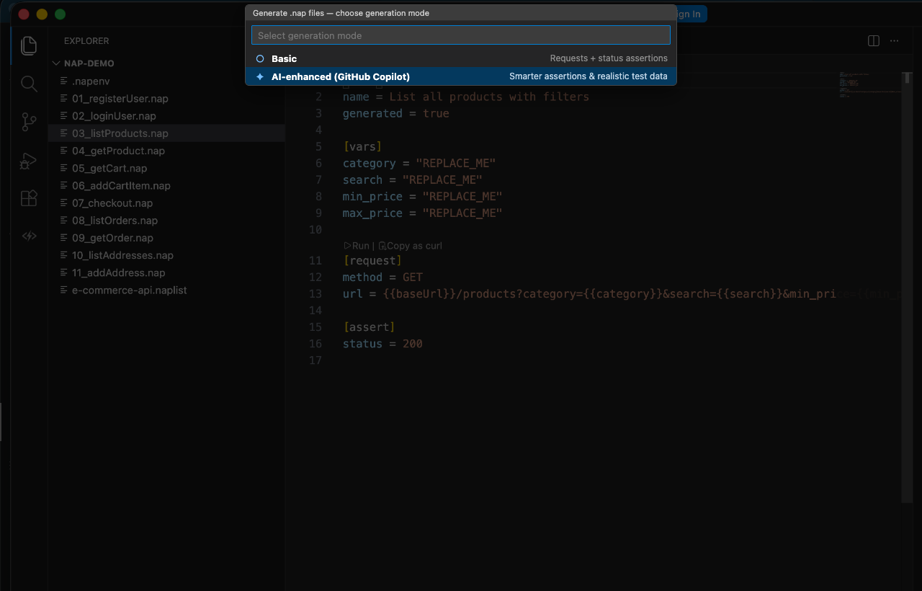Image resolution: width=922 pixels, height=591 pixels.
Task: Click line number 10 in the gutter
Action: point(315,229)
